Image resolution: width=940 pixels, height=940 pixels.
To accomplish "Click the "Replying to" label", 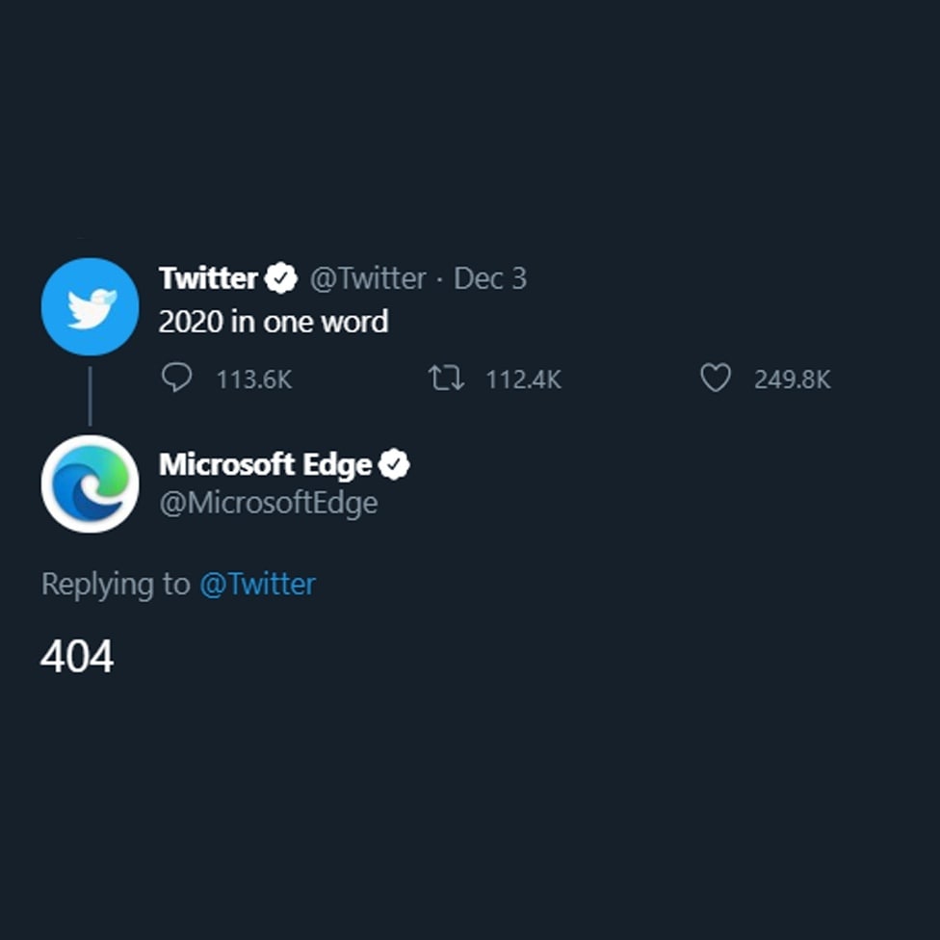I will [115, 585].
